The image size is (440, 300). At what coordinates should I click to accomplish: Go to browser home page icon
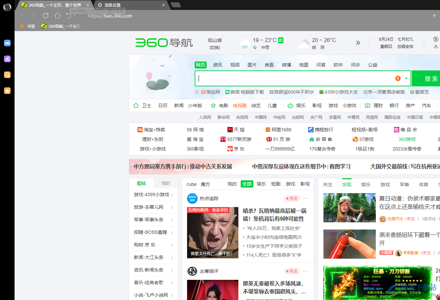[57, 16]
